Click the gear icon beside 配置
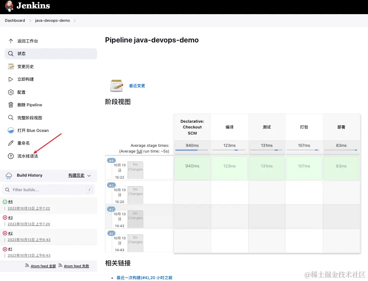Viewport: 368px width, 281px height. (x=11, y=92)
